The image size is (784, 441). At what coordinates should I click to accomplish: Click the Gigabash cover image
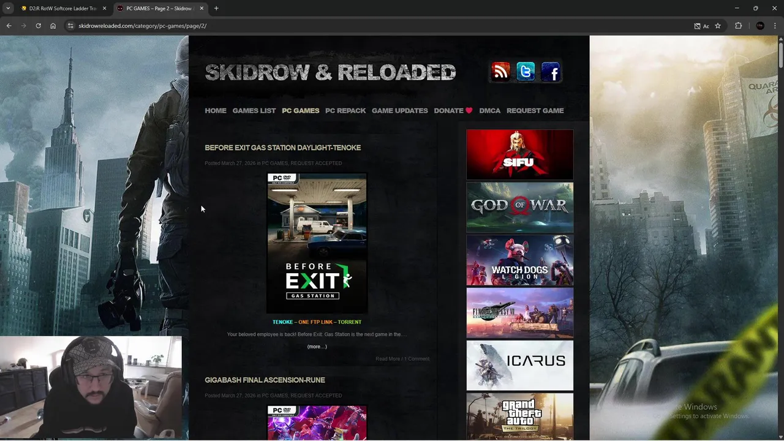tap(317, 423)
